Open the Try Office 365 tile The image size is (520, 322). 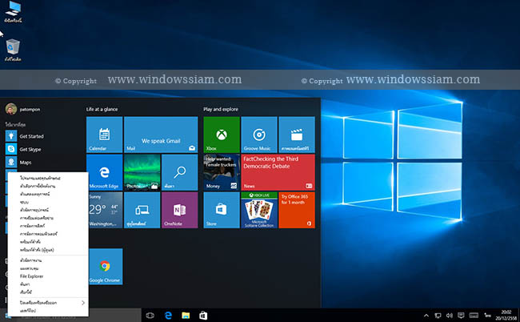[x=297, y=210]
